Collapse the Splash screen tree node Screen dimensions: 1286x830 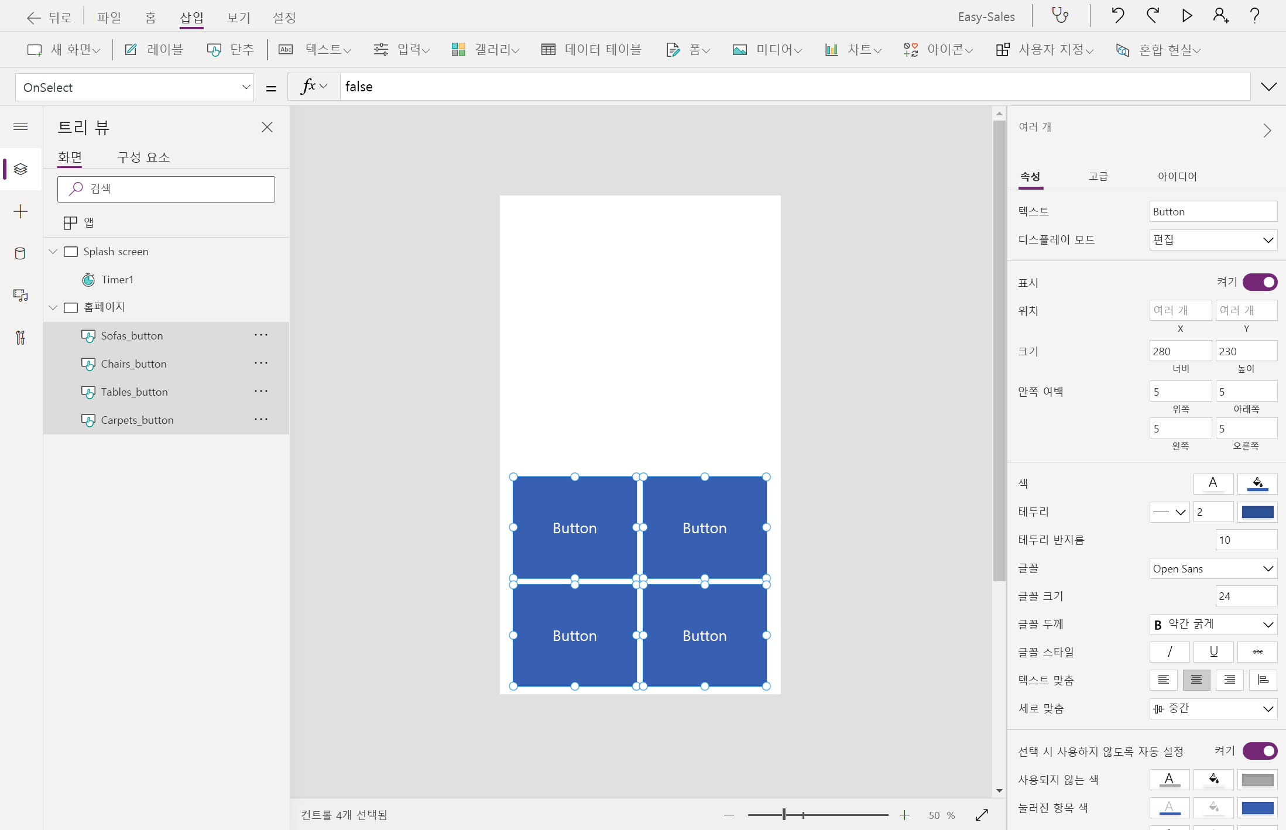coord(53,252)
